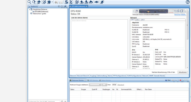This screenshot has width=191, height=102.
Task: Open the Zeitverwaltung tab
Action: pyautogui.click(x=102, y=76)
